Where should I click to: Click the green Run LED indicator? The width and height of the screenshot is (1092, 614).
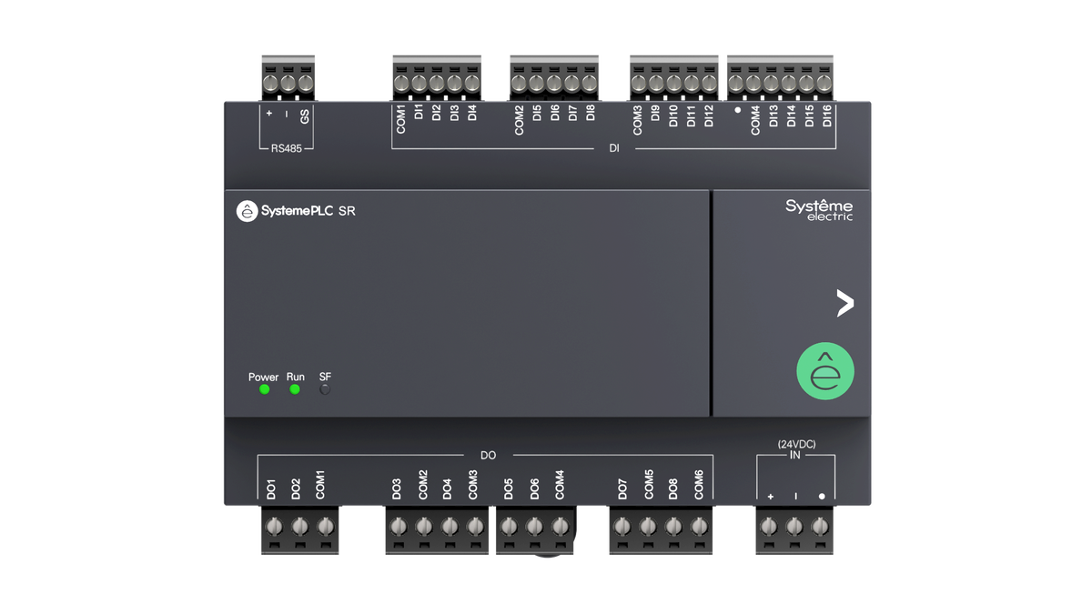295,389
